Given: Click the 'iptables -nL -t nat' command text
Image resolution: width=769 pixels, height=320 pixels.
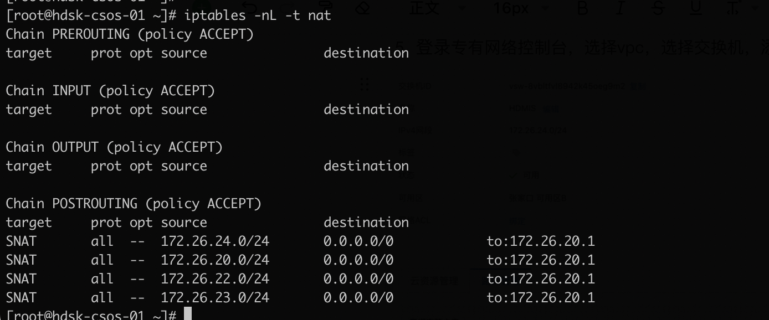Looking at the screenshot, I should (257, 16).
